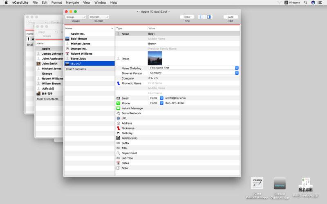Open Notification Center icon
The height and width of the screenshot is (204, 327).
[x=320, y=2]
